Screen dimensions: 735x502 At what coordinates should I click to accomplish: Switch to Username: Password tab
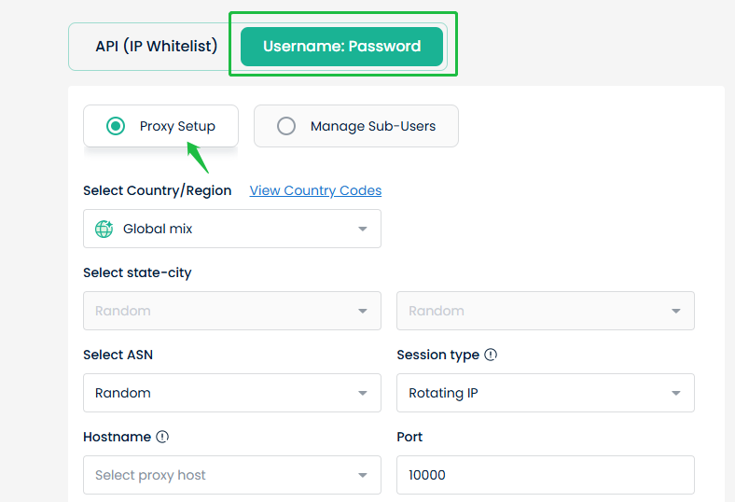point(341,47)
